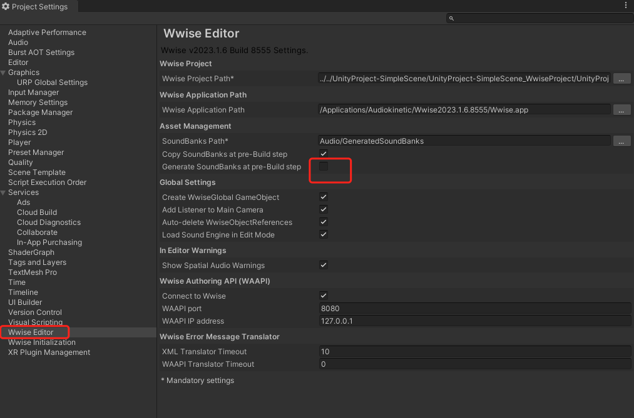This screenshot has height=418, width=634.
Task: Select Input Manager
Action: pos(34,92)
